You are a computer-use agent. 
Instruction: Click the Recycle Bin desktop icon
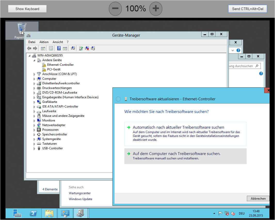pos(22,30)
